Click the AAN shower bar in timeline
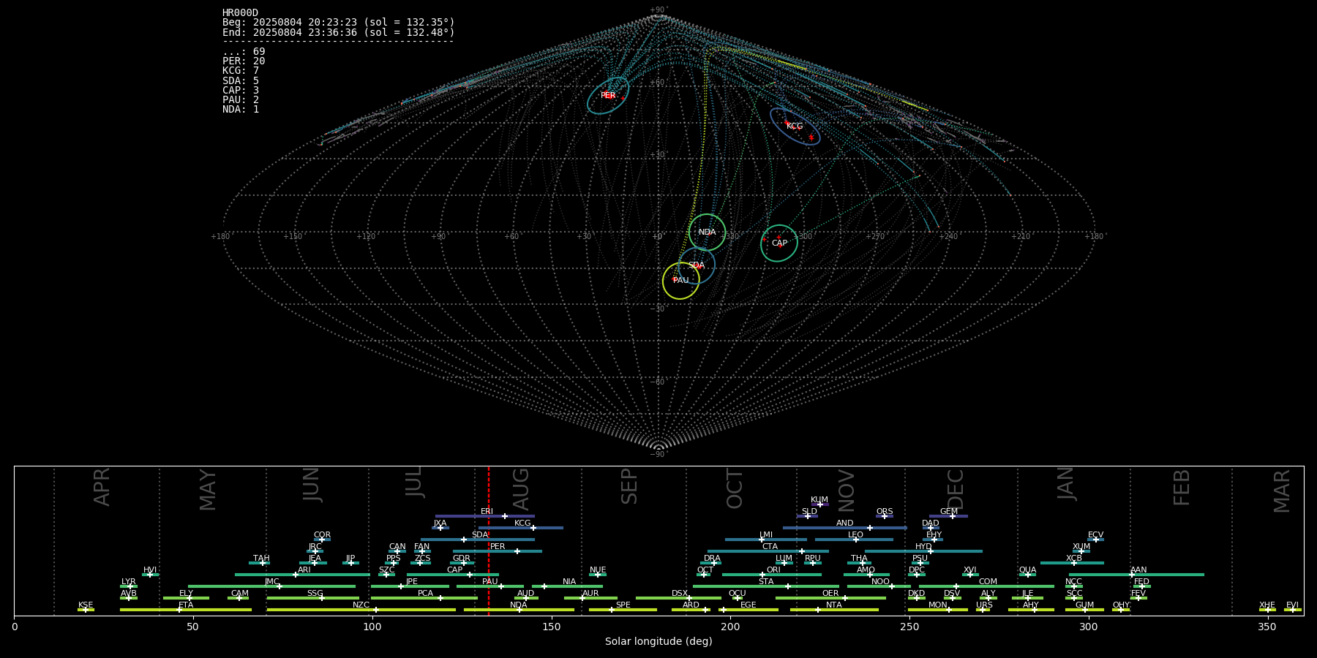1317x658 pixels. click(x=1135, y=575)
